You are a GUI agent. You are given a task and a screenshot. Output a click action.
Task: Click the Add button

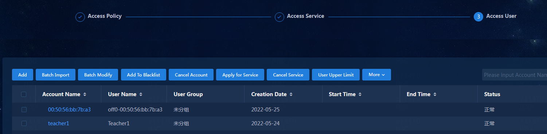coord(23,75)
